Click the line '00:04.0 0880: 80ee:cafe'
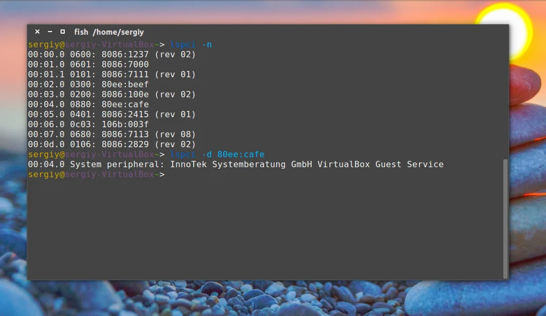This screenshot has height=316, width=546. [88, 104]
